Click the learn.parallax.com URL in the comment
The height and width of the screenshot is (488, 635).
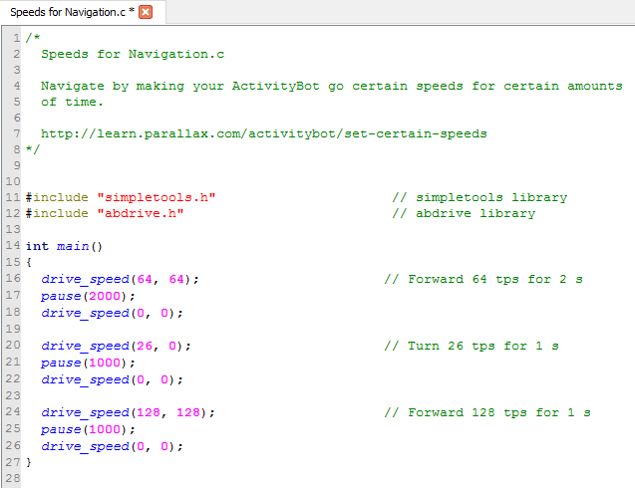click(x=263, y=133)
